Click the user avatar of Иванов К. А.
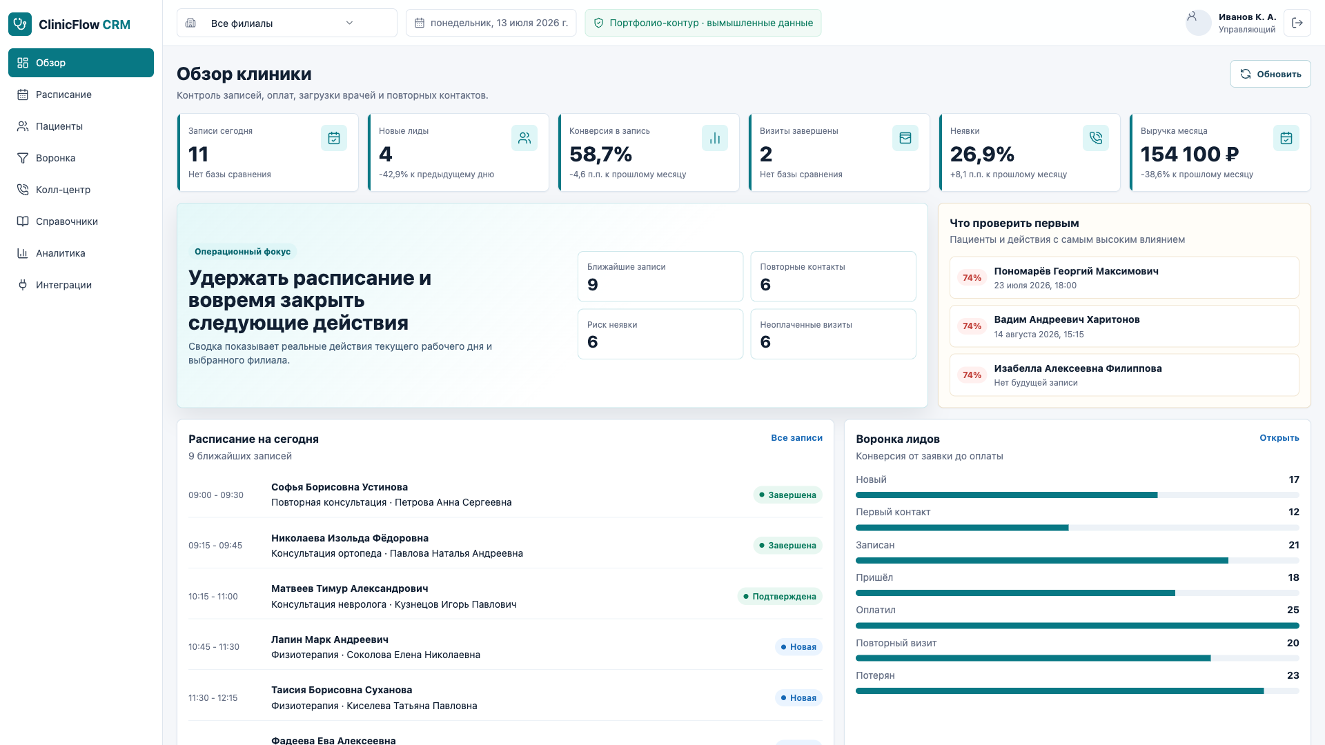1325x745 pixels. click(x=1199, y=23)
